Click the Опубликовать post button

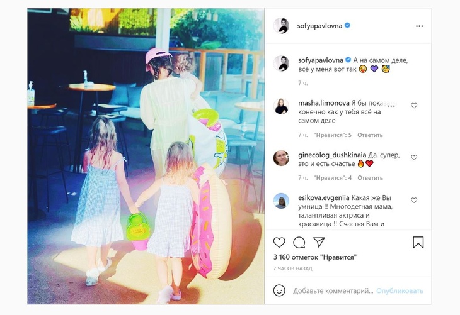(x=400, y=291)
